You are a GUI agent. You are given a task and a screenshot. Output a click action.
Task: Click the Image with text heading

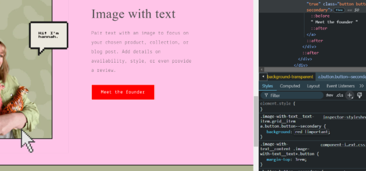(133, 14)
